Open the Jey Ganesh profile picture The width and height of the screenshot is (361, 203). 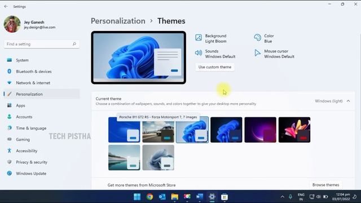point(12,24)
